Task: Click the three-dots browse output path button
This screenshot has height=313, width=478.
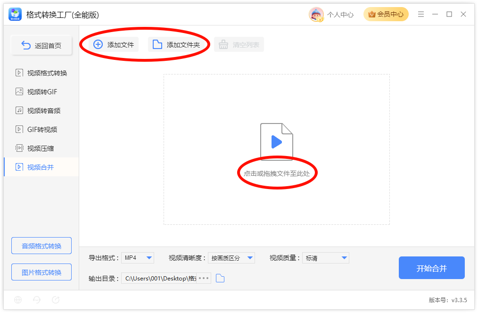Action: click(x=204, y=278)
